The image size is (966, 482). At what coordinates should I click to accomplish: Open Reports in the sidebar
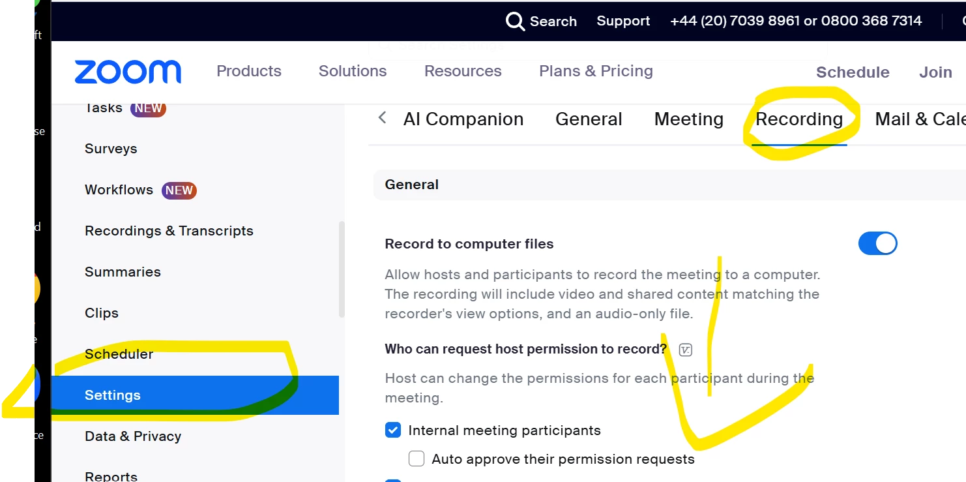click(x=111, y=475)
